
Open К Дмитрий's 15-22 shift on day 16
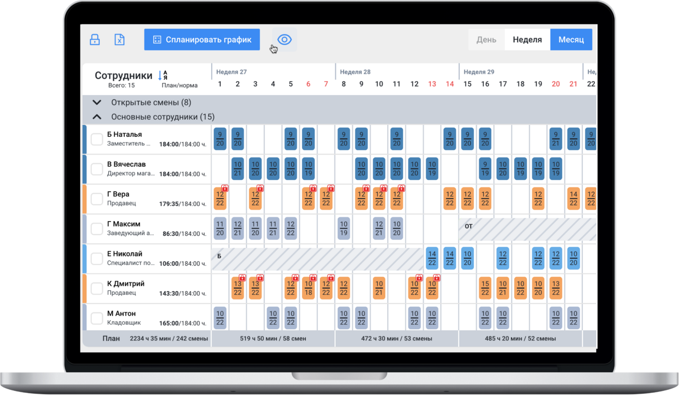(485, 288)
